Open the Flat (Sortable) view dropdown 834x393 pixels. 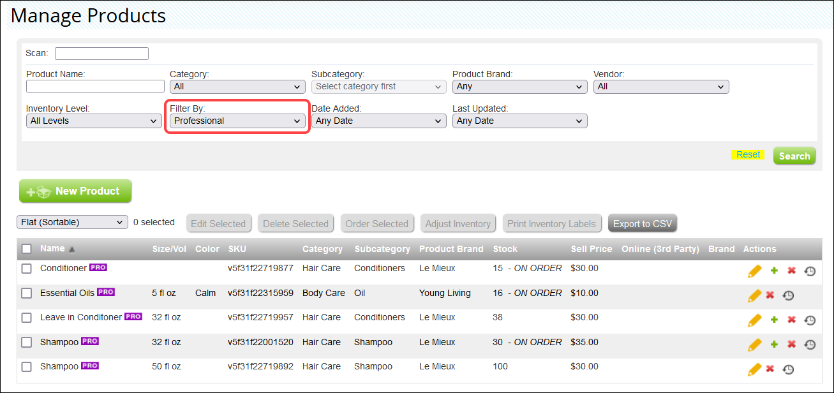click(72, 222)
